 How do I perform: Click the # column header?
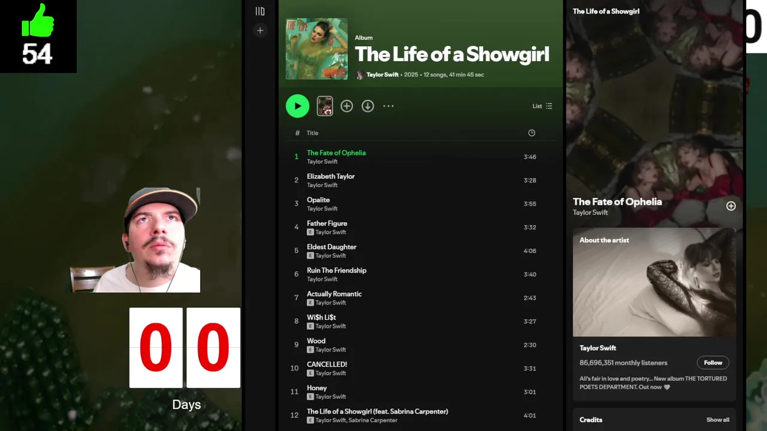297,133
